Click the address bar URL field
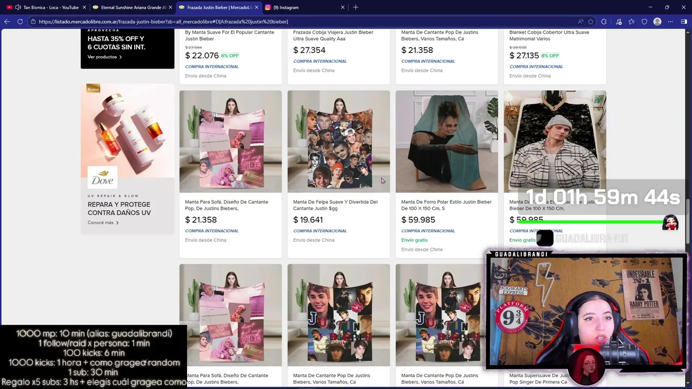 click(303, 22)
